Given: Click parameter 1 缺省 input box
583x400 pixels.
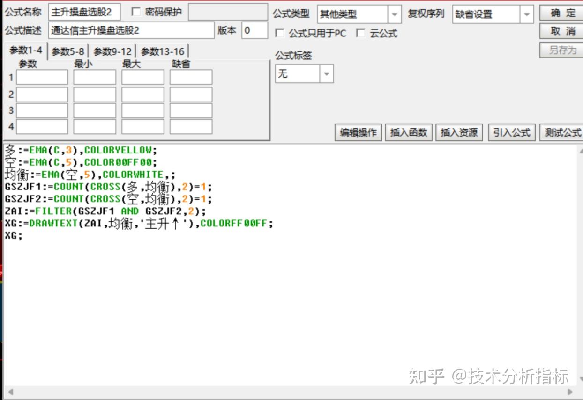Looking at the screenshot, I should (x=190, y=77).
